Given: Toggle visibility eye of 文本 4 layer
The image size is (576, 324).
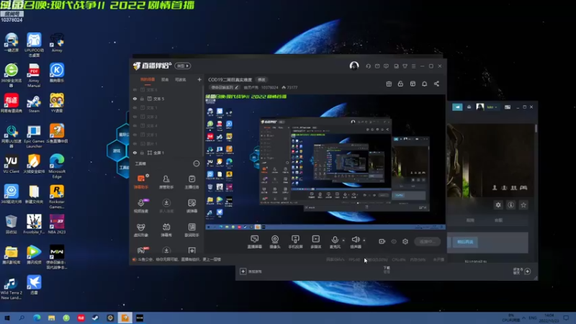Looking at the screenshot, I should (135, 125).
